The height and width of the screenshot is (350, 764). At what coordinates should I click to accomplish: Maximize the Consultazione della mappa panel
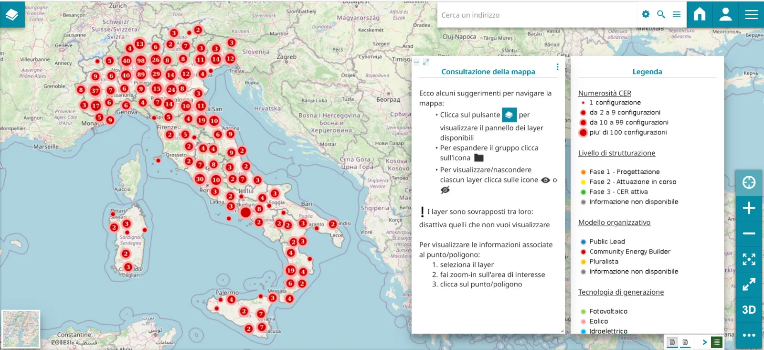tap(426, 62)
